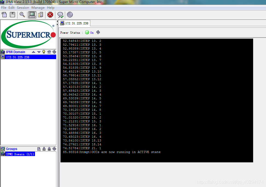Open the Manage menu

pos(38,8)
